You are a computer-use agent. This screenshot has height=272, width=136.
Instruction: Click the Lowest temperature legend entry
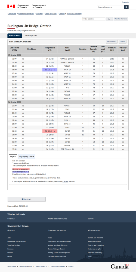pyautogui.click(x=21, y=172)
